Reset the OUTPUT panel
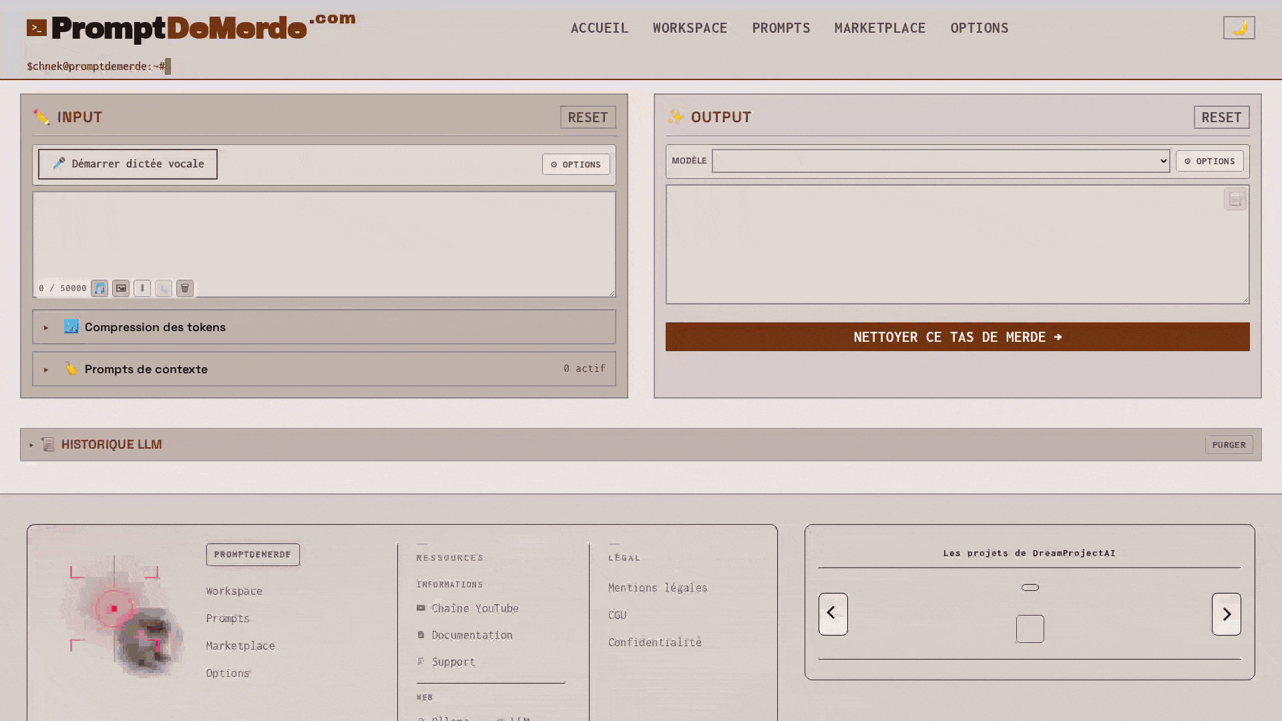Screen dimensions: 1282x721 [x=1221, y=117]
